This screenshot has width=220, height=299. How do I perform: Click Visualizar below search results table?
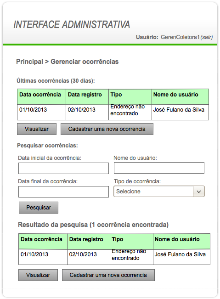click(38, 275)
